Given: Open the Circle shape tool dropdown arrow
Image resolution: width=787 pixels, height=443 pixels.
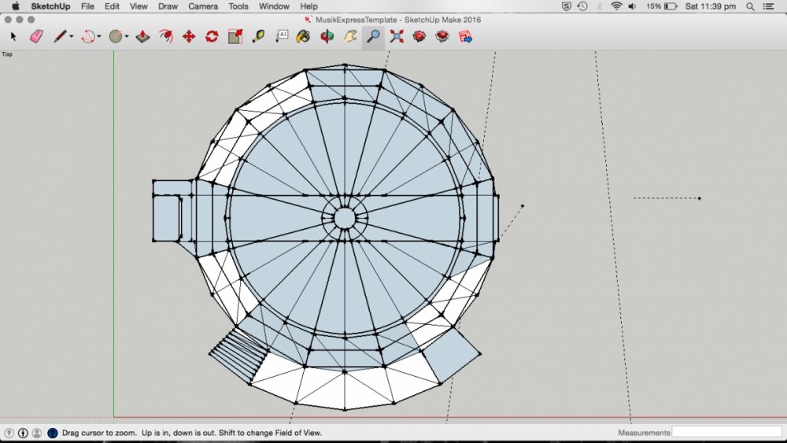Looking at the screenshot, I should click(x=127, y=37).
